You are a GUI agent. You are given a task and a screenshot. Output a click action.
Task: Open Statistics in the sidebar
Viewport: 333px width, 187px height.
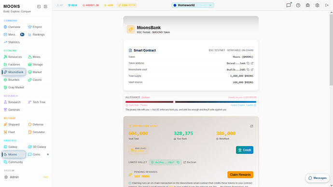pos(12,42)
